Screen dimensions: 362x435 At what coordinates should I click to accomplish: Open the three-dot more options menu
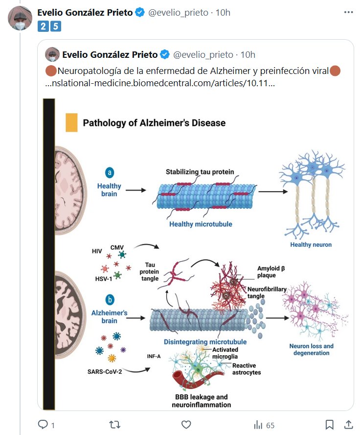click(x=348, y=12)
